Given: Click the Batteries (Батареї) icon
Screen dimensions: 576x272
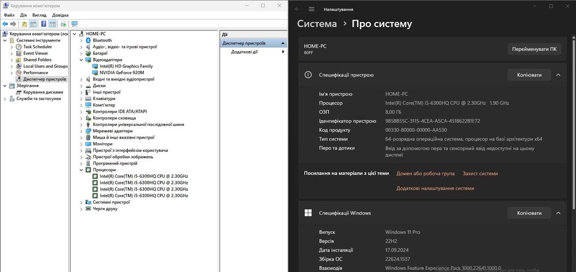Looking at the screenshot, I should [x=88, y=53].
